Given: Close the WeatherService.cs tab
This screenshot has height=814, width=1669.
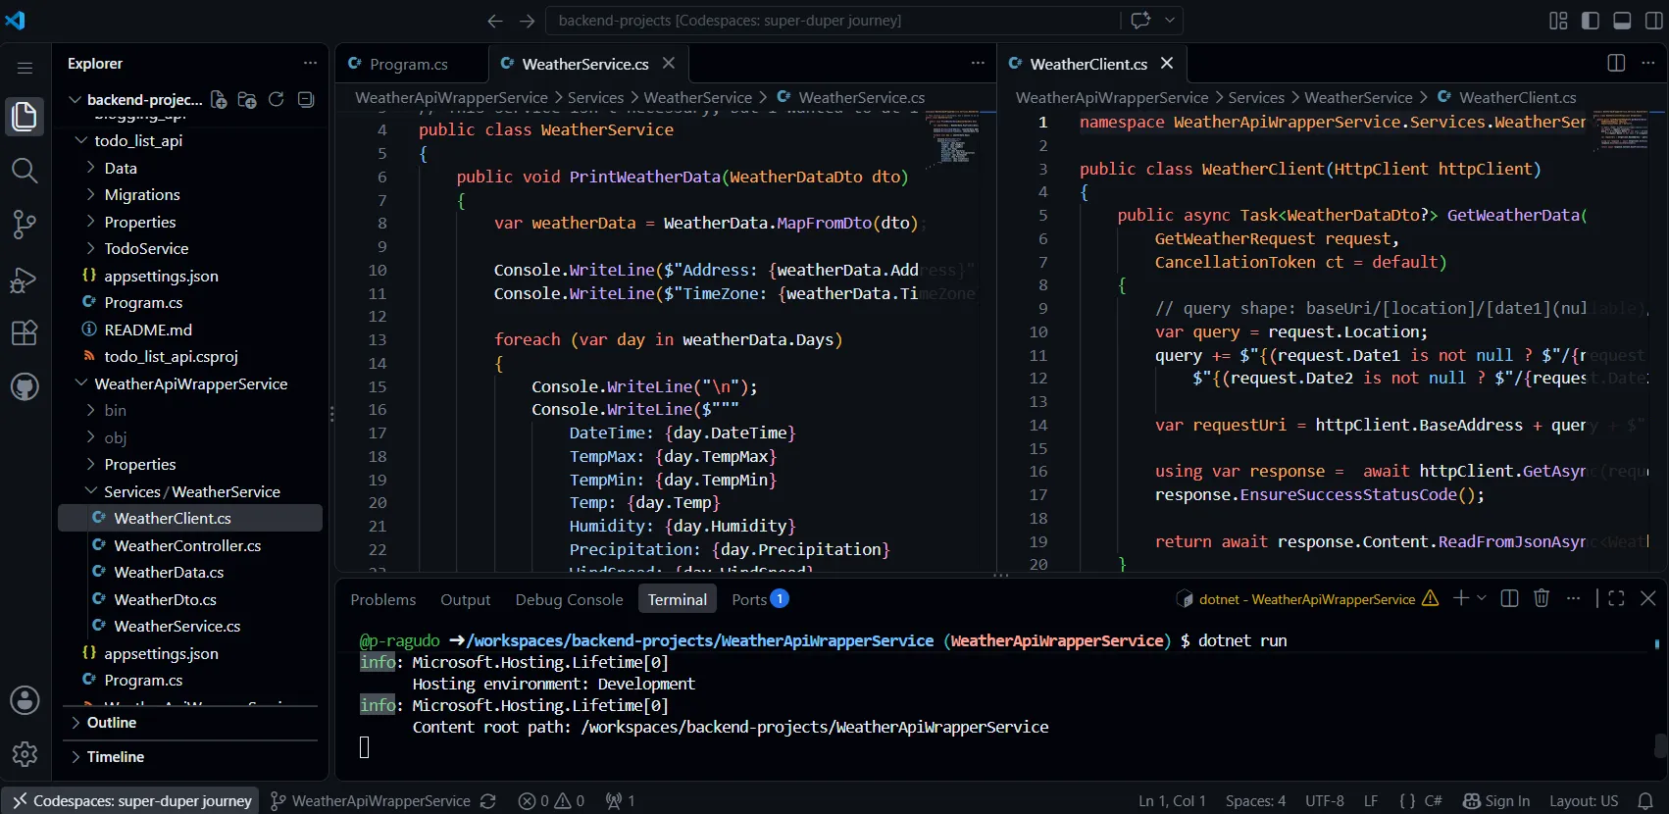Looking at the screenshot, I should coord(669,64).
